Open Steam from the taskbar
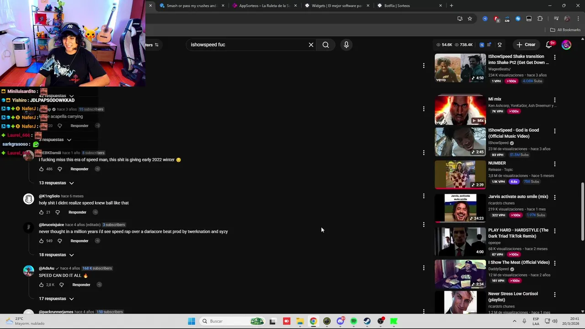 tap(367, 321)
